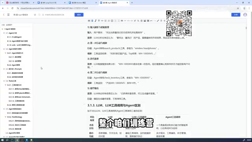Click the browser address bar URL

tap(54, 8)
